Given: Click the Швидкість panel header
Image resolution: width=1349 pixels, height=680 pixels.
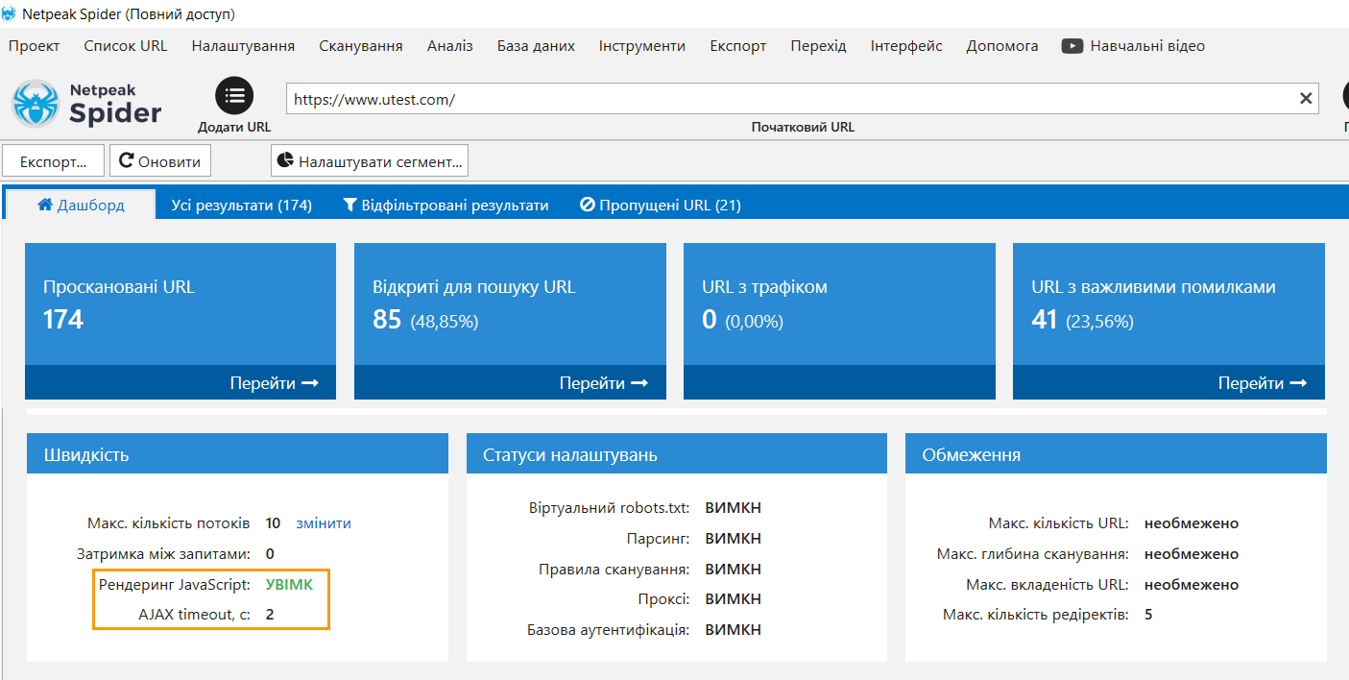Looking at the screenshot, I should [237, 453].
